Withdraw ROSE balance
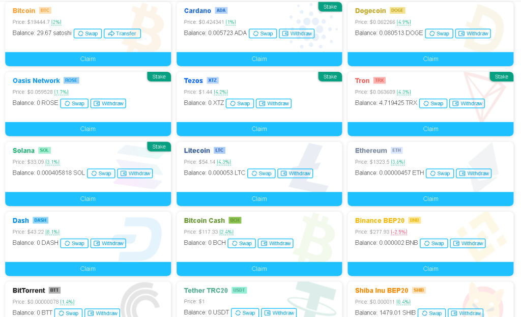 click(108, 103)
